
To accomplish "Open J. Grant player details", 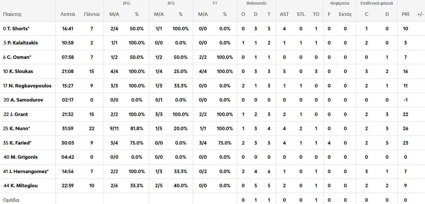I will tap(19, 114).
